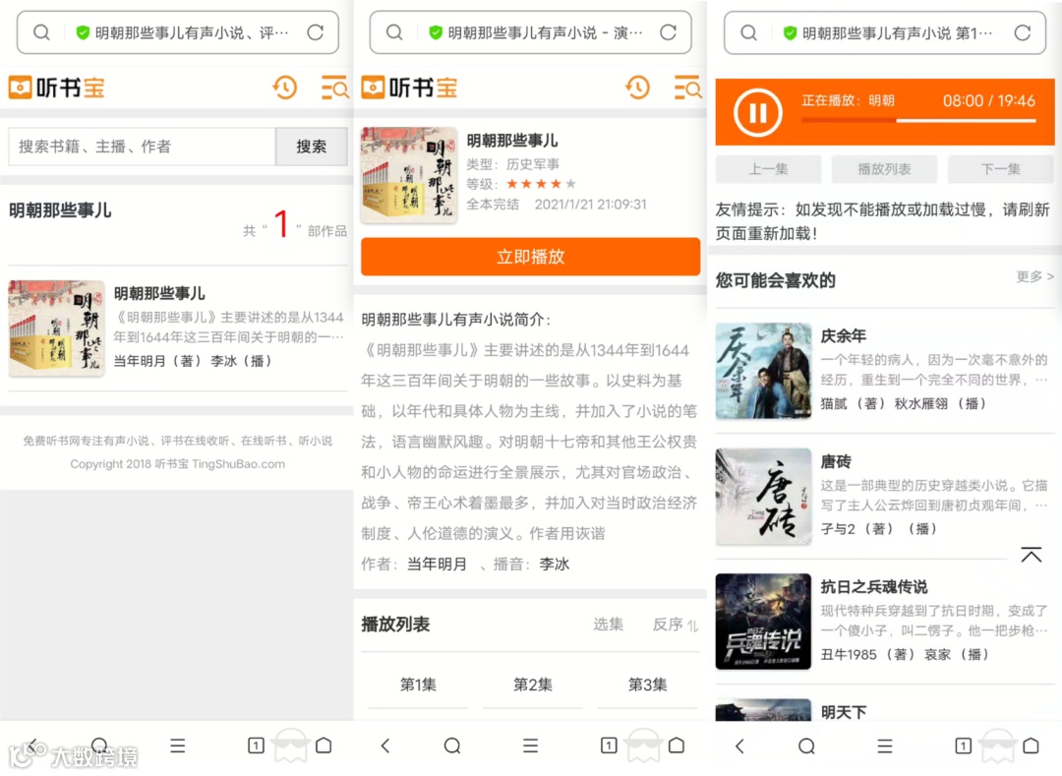The height and width of the screenshot is (776, 1062).
Task: Open 抗日之兵魂传说 cover thumbnail
Action: 763,622
